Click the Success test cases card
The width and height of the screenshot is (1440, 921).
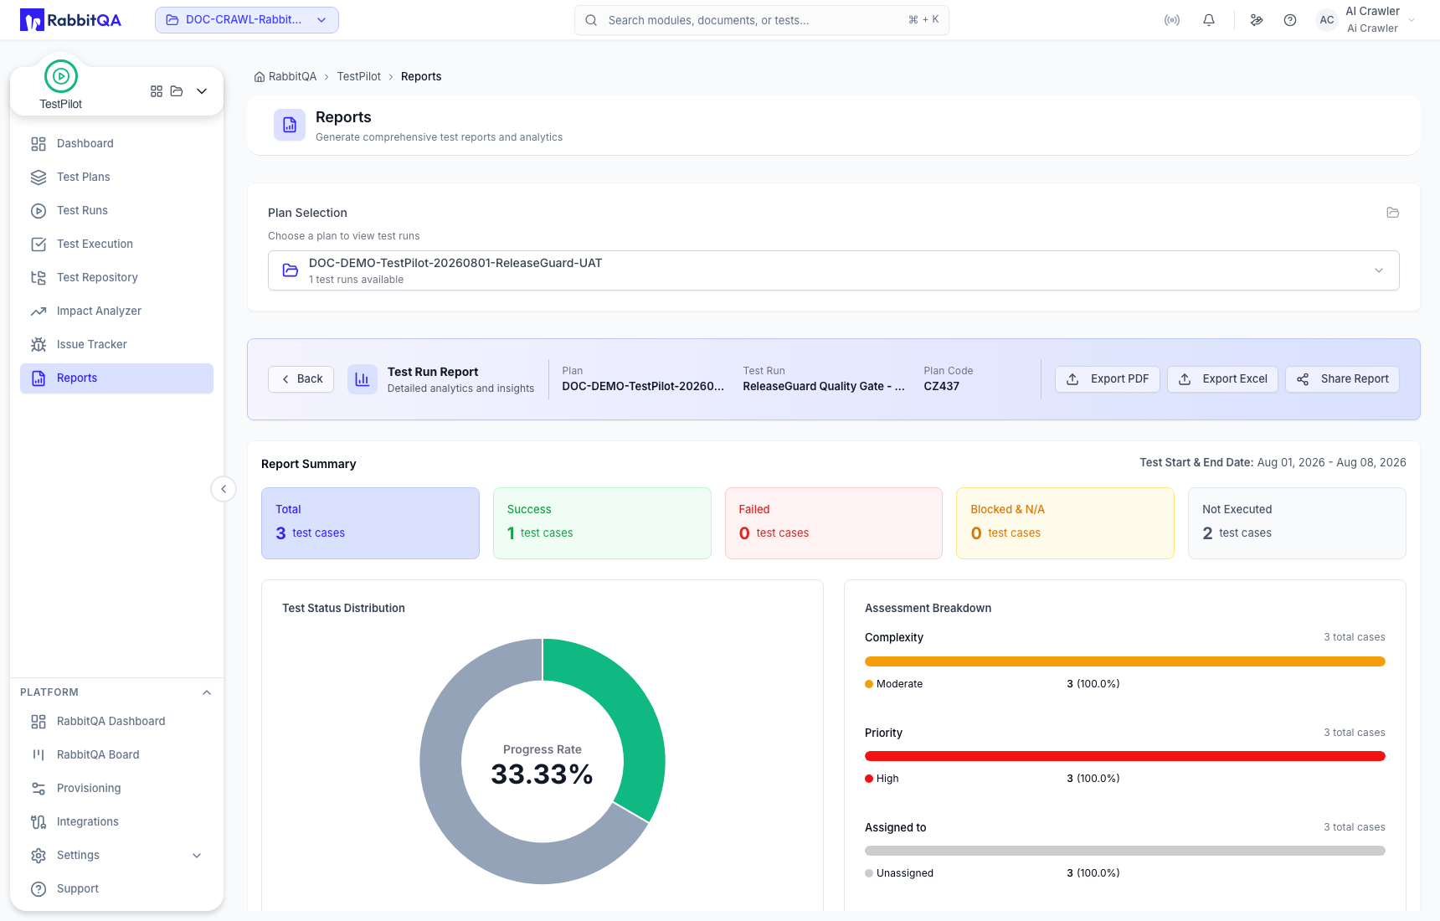tap(602, 523)
